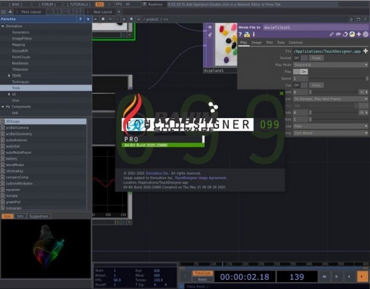
Task: Close the TouchDesigner splash with green X
Action: (x=281, y=94)
